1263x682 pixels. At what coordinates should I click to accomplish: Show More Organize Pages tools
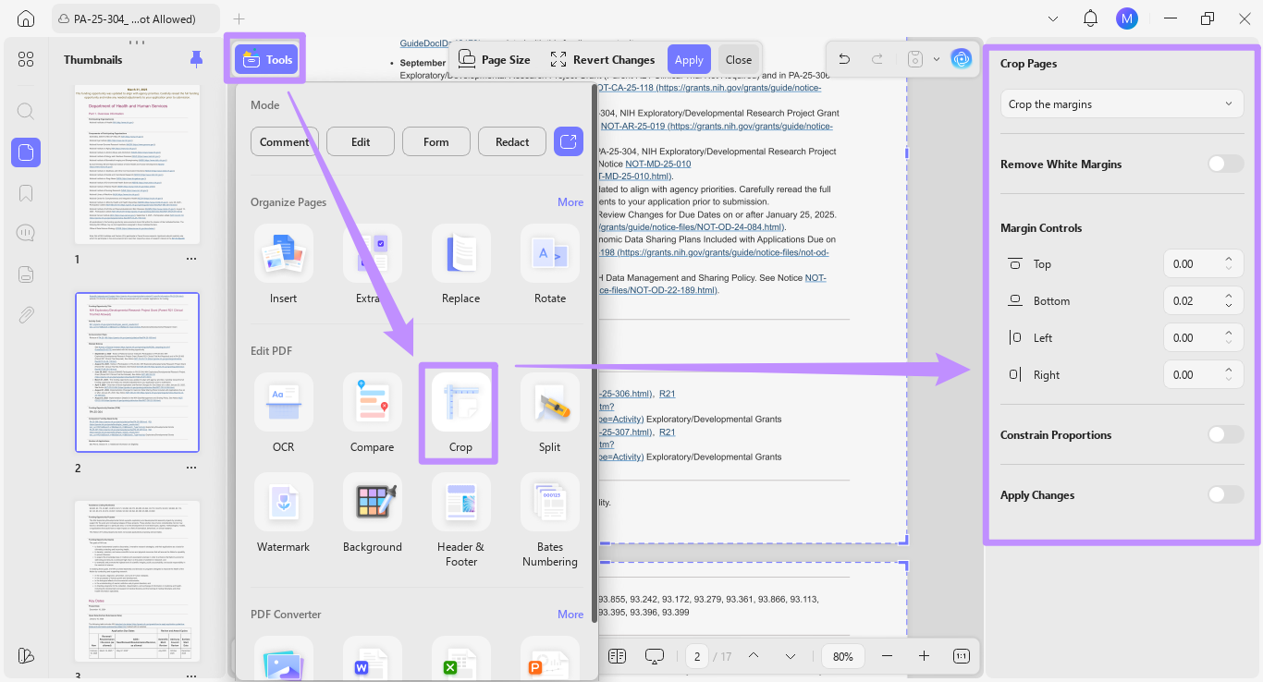[x=570, y=201]
